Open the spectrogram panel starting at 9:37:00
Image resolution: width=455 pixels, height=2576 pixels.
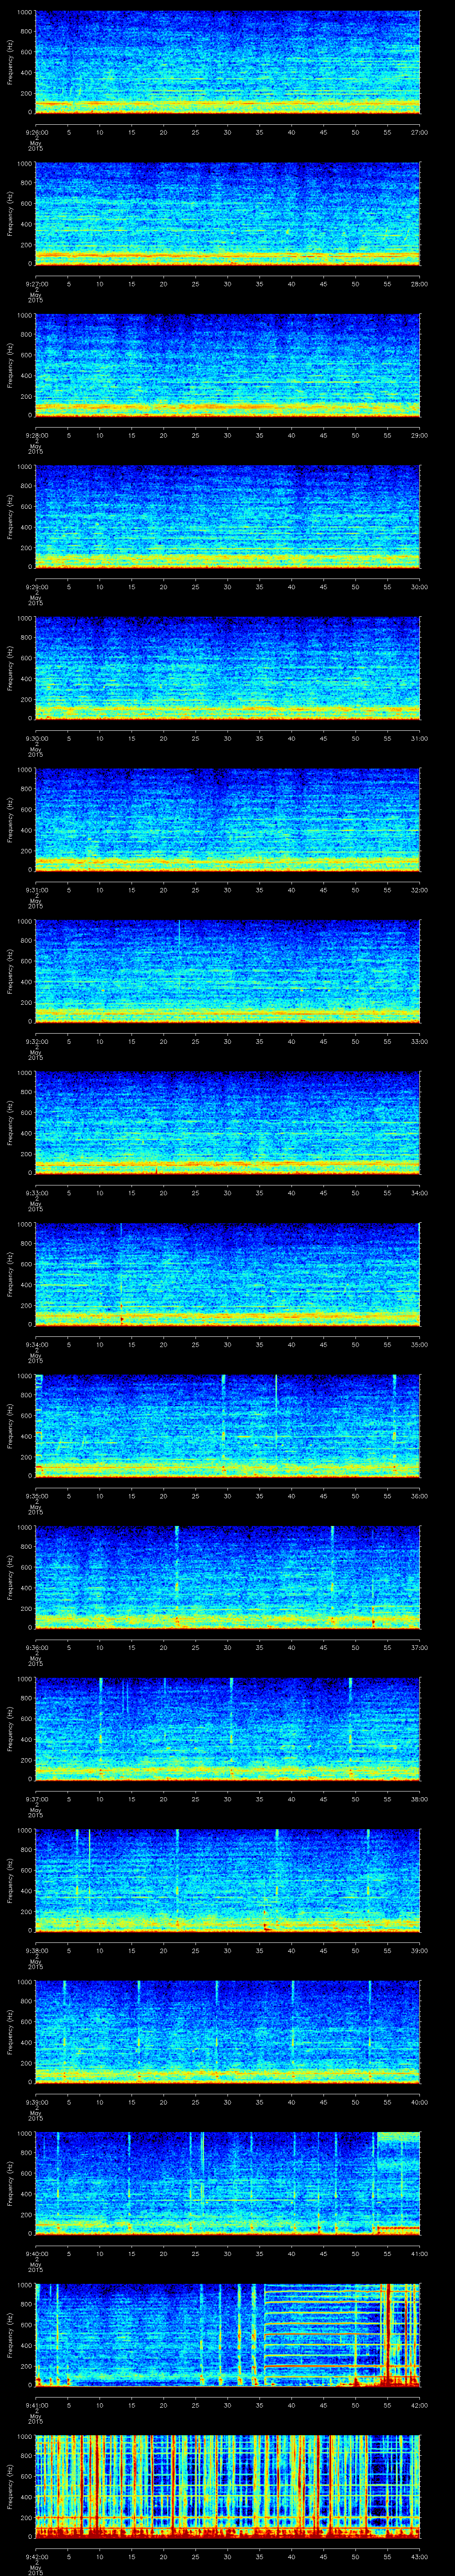coord(227,1729)
